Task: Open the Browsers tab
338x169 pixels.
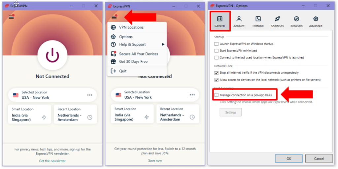Action: (296, 21)
